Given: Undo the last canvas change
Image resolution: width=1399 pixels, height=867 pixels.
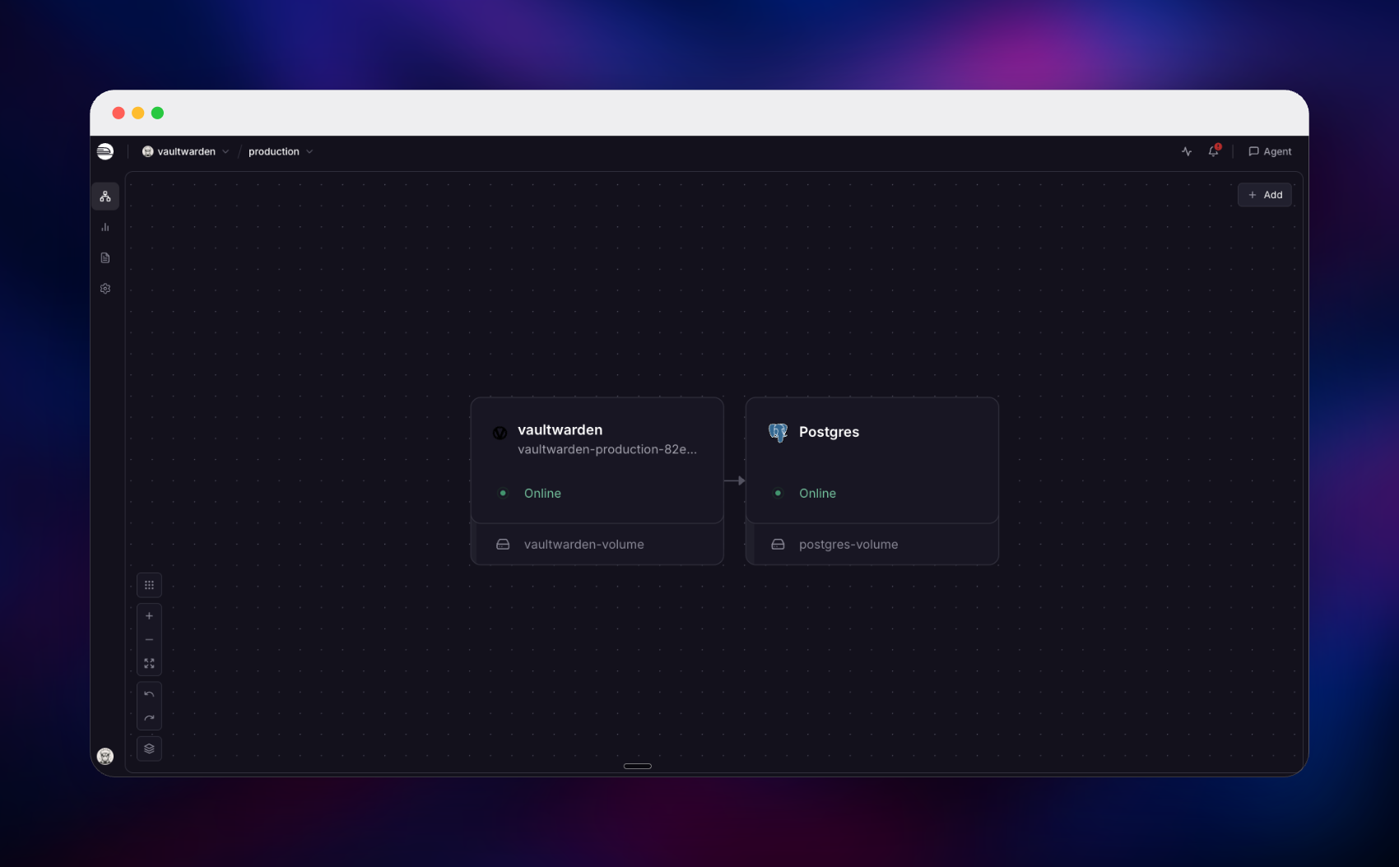Looking at the screenshot, I should (x=149, y=694).
